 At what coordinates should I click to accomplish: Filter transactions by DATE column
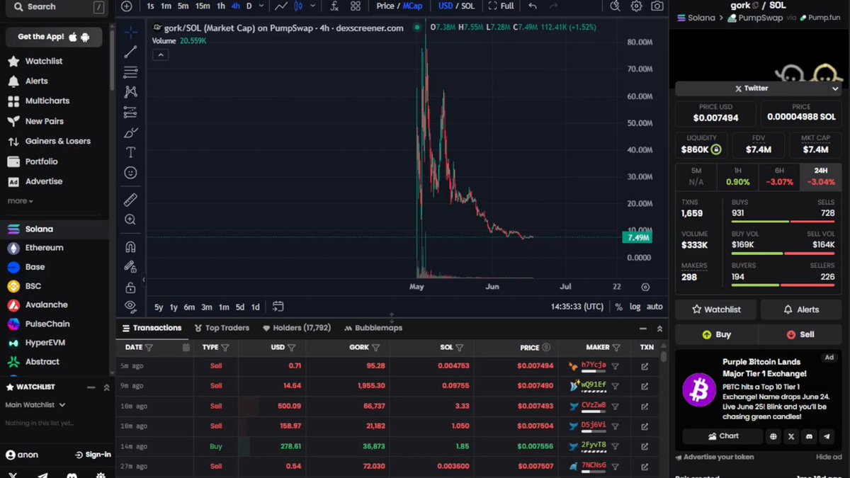coord(149,348)
